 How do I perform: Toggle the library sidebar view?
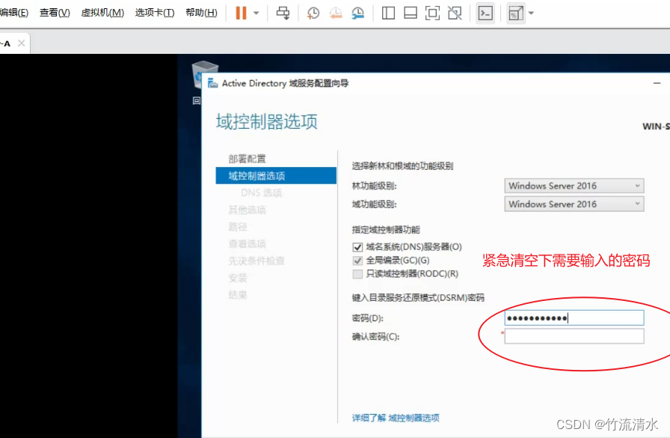(388, 13)
